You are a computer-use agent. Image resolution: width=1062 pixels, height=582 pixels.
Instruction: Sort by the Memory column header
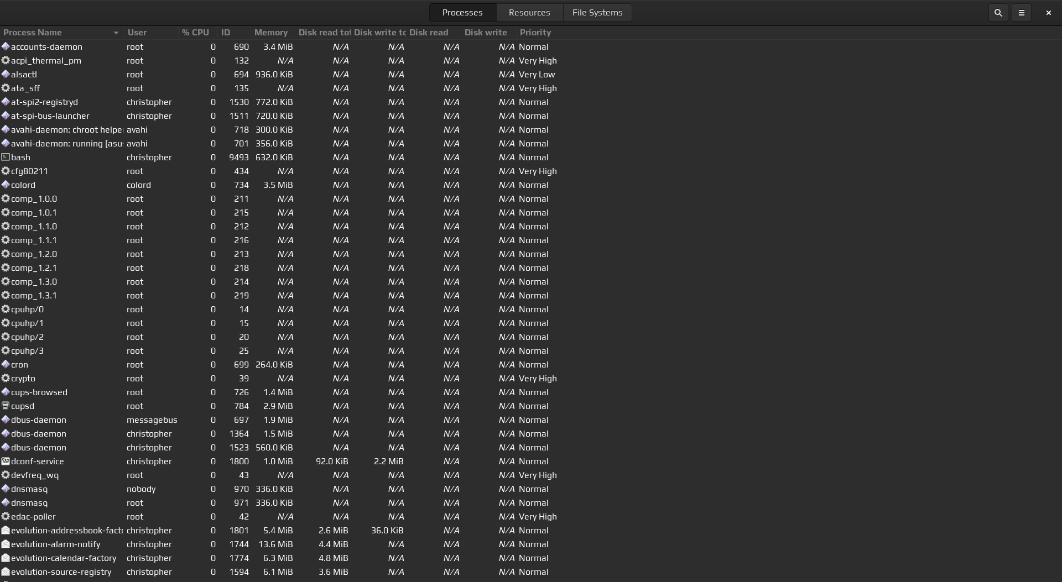click(x=270, y=33)
